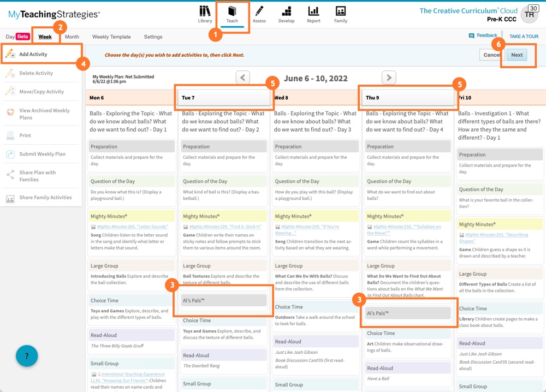
Task: Switch to the Month tab
Action: pyautogui.click(x=72, y=37)
